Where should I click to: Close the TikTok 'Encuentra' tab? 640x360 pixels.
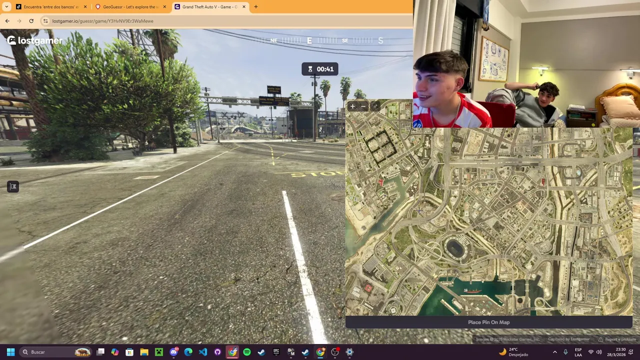coord(85,6)
